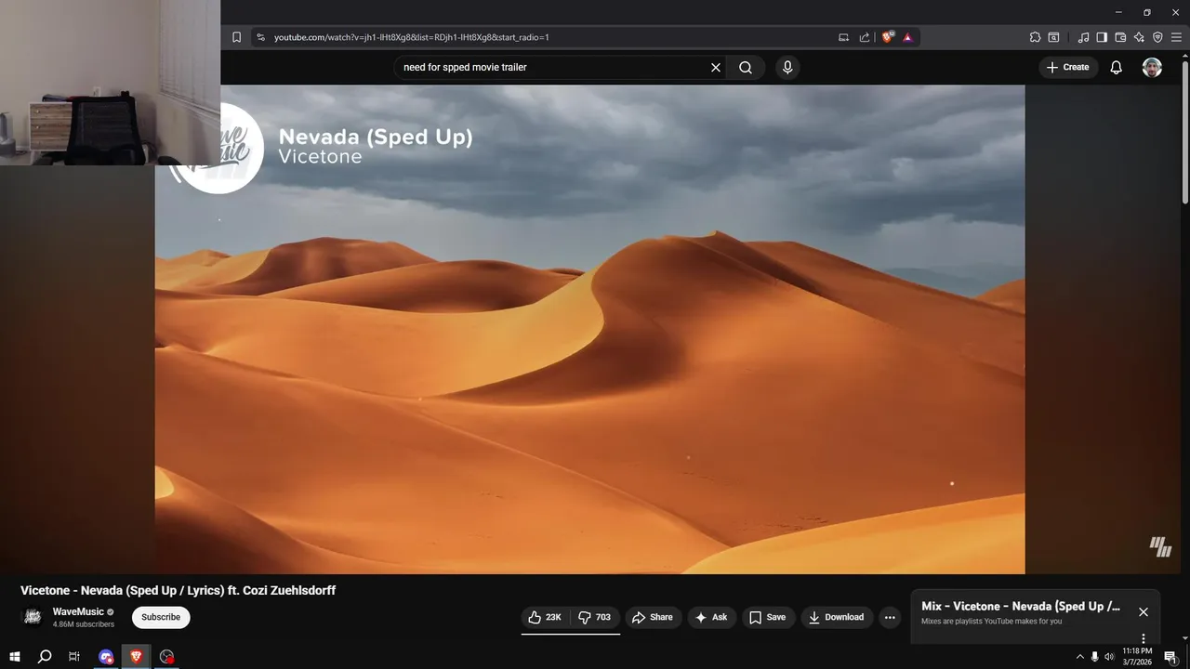Clear the search query with X
Image resolution: width=1190 pixels, height=669 pixels.
pos(716,67)
